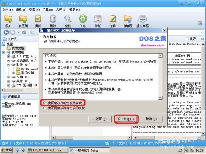Click the 删除 (Delete) trash icon
The image size is (206, 154).
53,21
